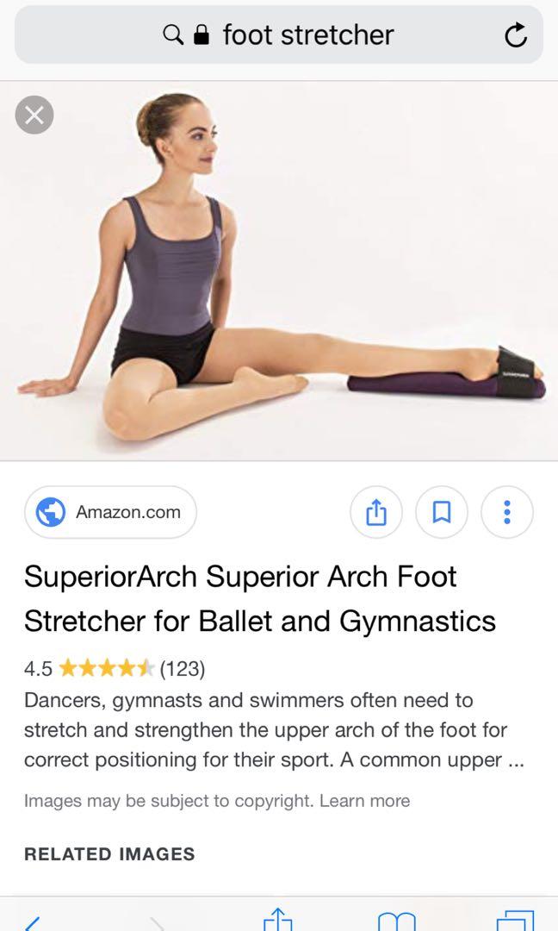Open Safari bookmarks book icon

[x=396, y=921]
